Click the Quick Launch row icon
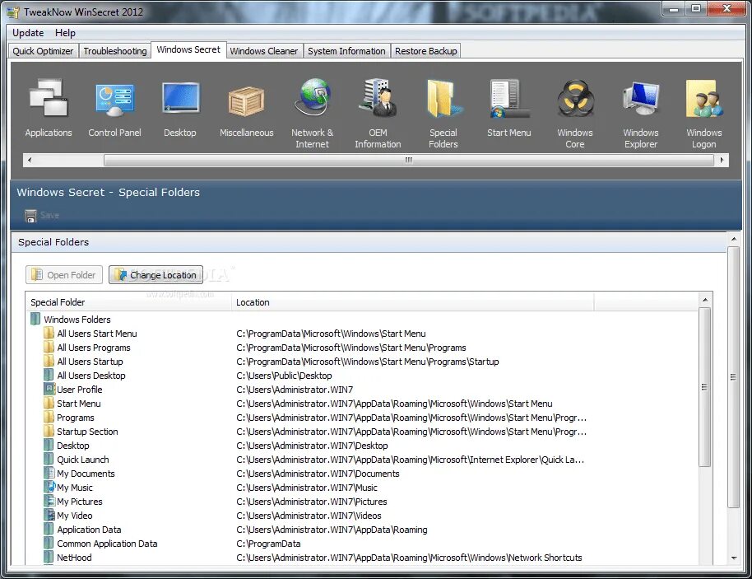This screenshot has height=579, width=752. click(49, 459)
